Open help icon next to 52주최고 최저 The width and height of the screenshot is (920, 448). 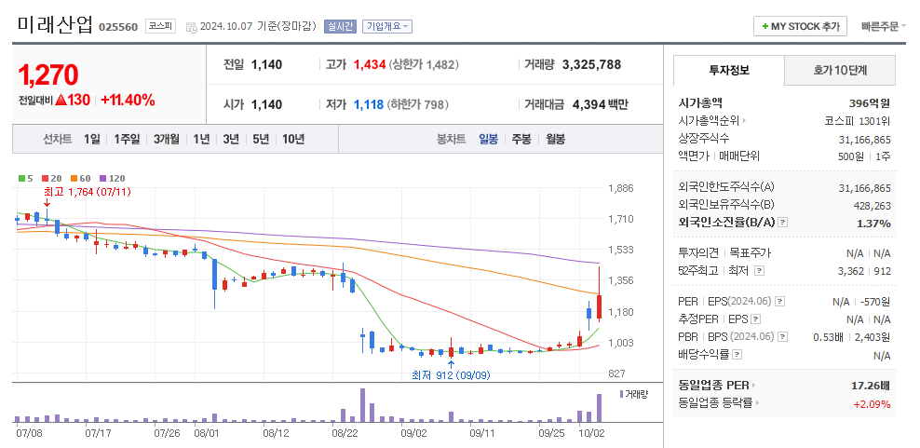(760, 271)
